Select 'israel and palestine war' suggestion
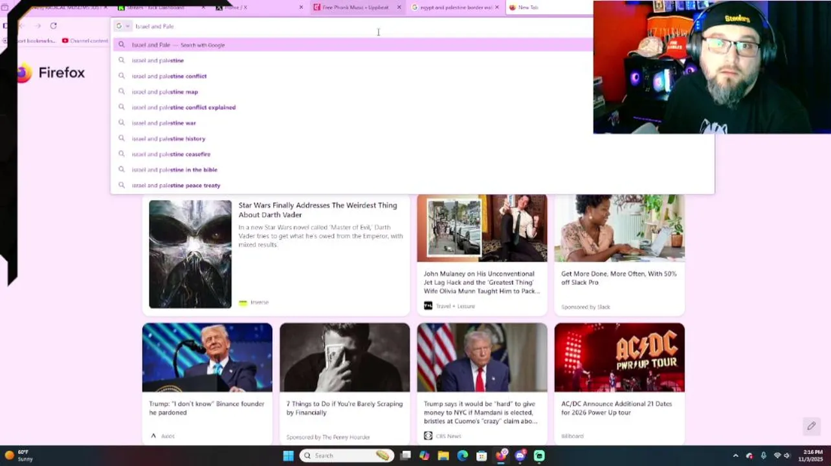The height and width of the screenshot is (466, 831). pos(163,123)
